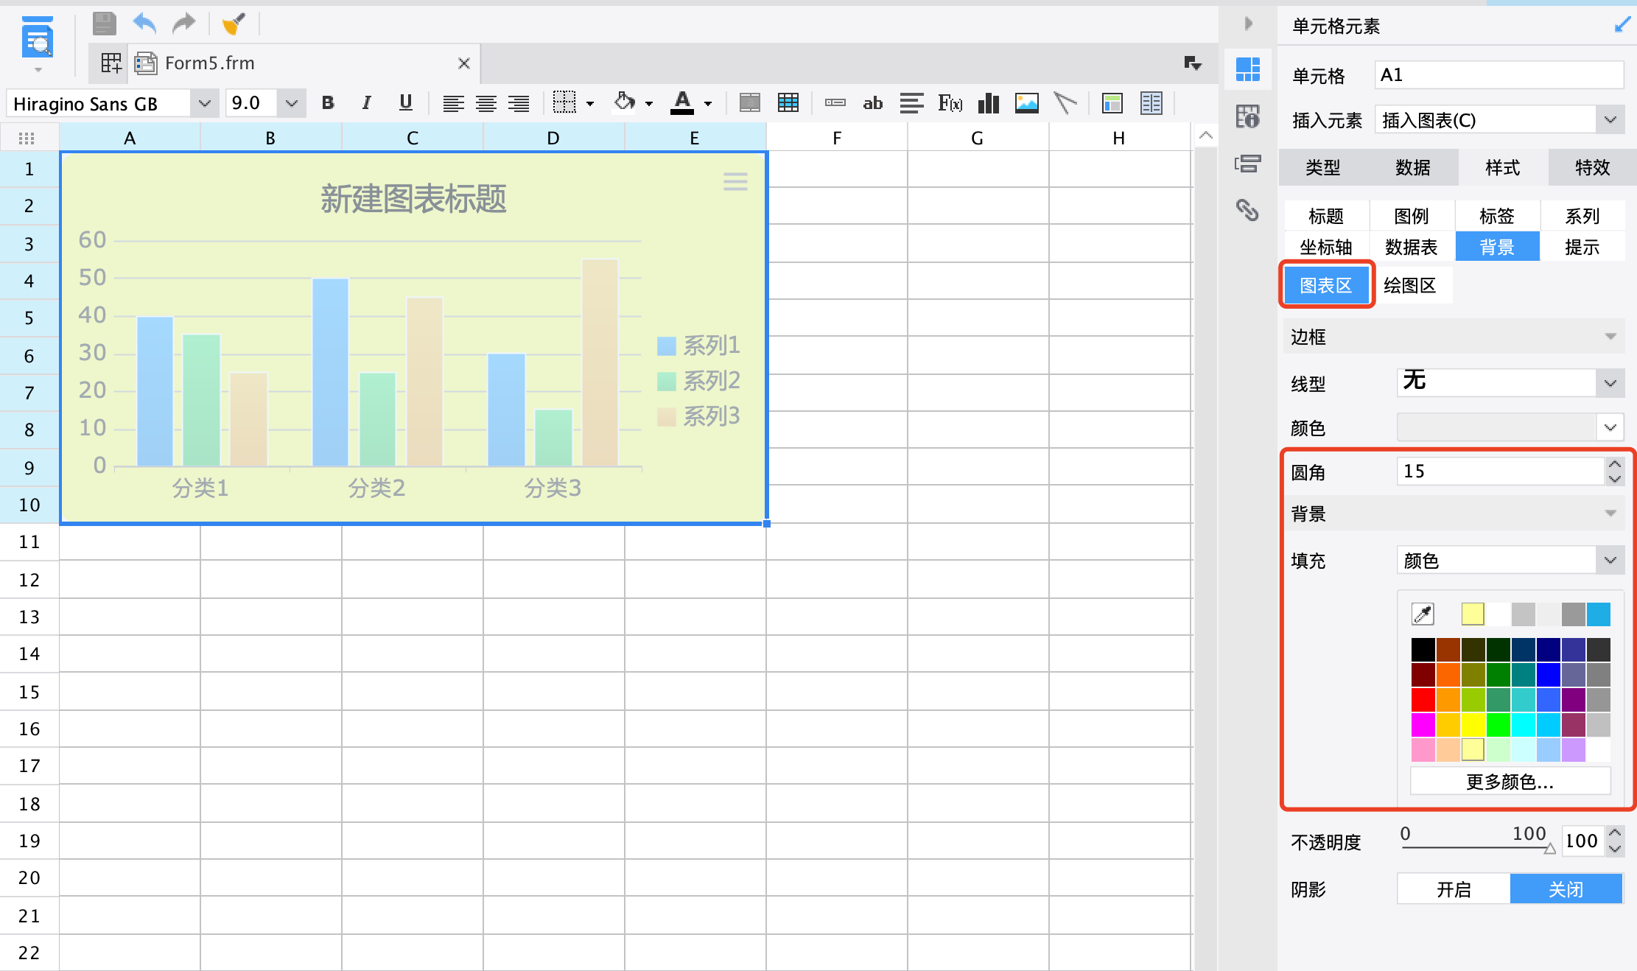This screenshot has height=971, width=1637.
Task: Select the 坐标轴 style option
Action: 1326,247
